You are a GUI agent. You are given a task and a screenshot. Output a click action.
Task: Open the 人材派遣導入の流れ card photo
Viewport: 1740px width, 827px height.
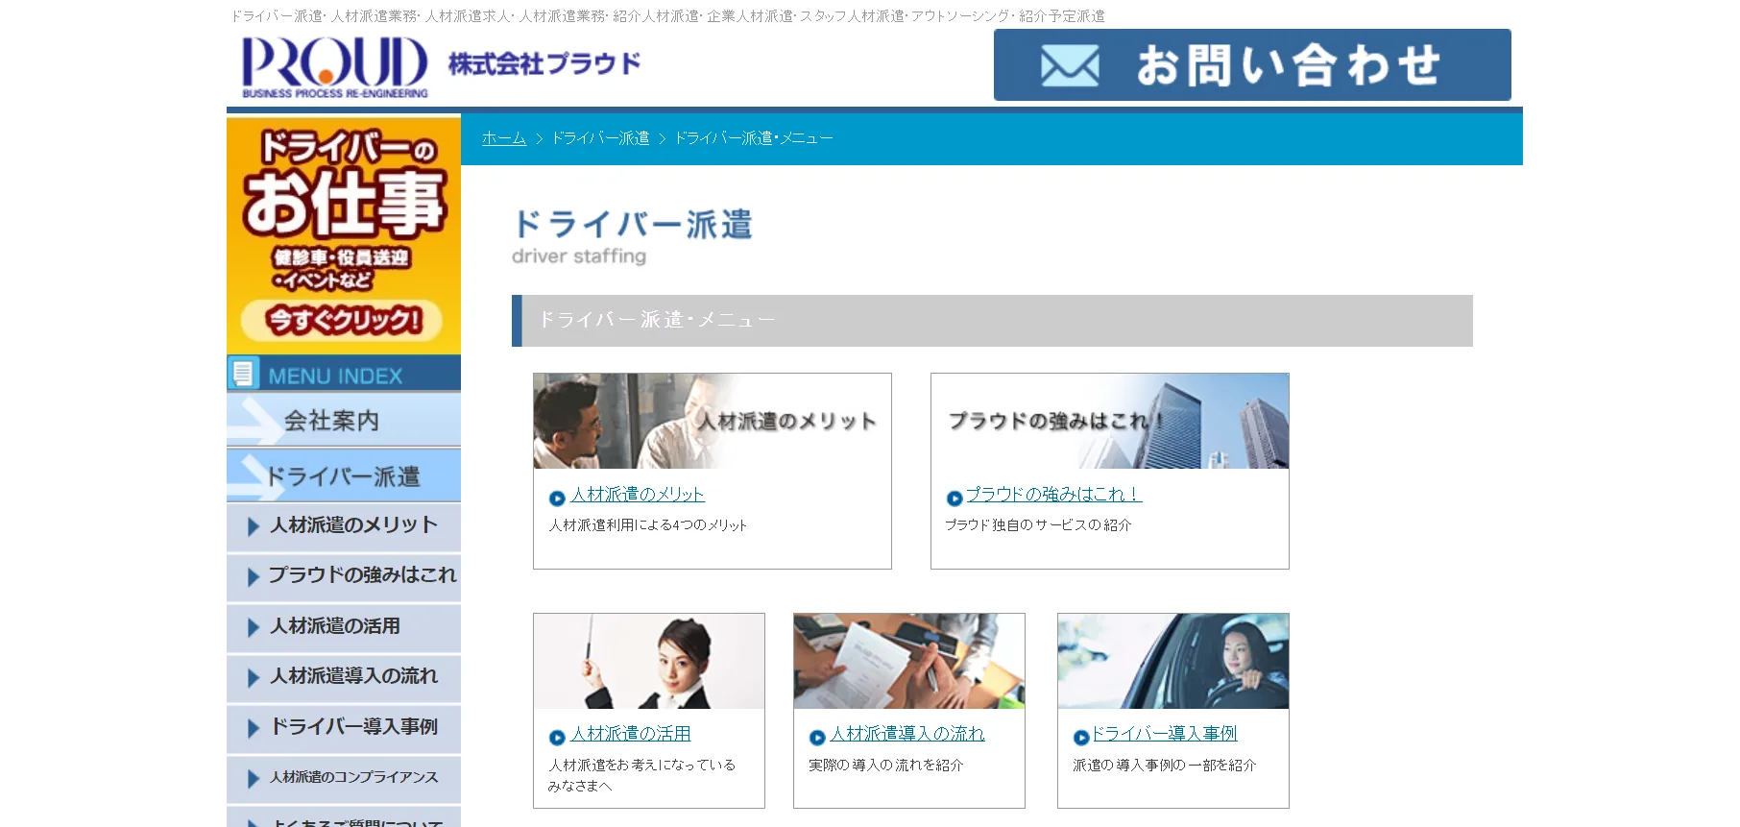(909, 661)
